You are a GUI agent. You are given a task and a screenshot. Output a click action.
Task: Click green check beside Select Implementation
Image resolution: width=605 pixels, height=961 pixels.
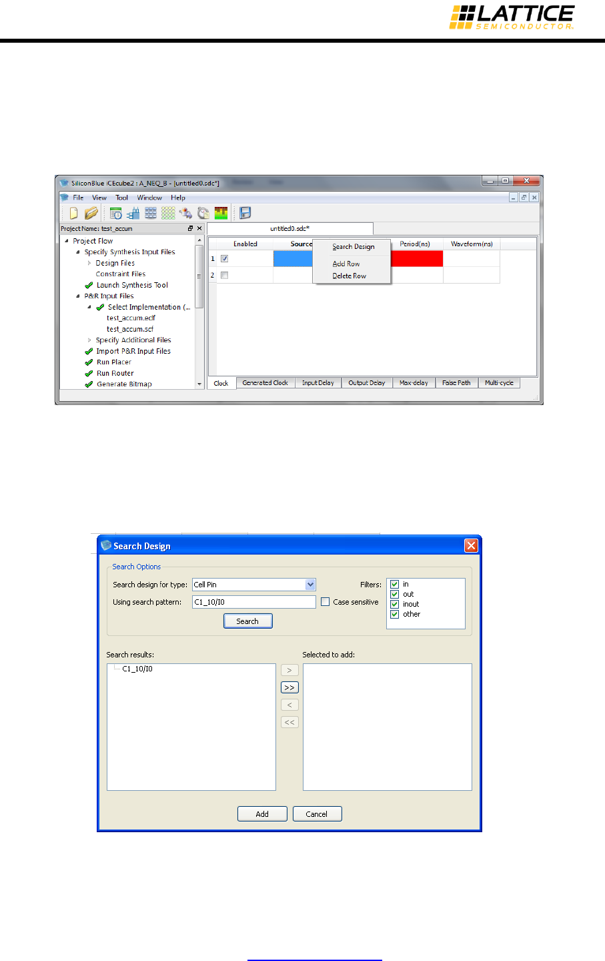pos(100,307)
